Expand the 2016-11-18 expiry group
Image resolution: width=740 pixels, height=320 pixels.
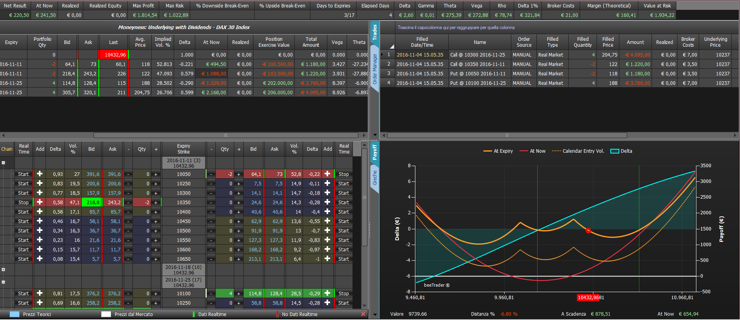[x=4, y=269]
